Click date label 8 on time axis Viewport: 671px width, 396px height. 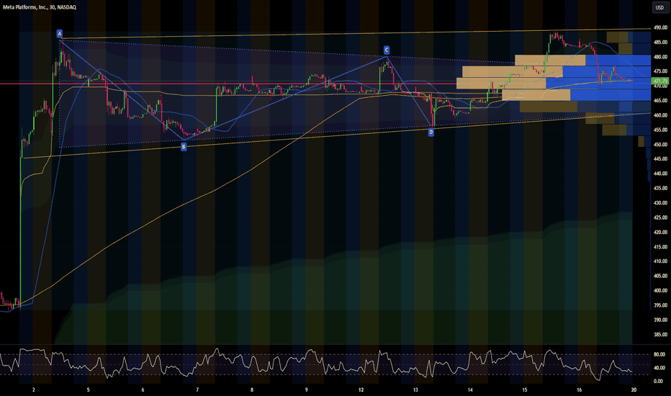click(252, 390)
